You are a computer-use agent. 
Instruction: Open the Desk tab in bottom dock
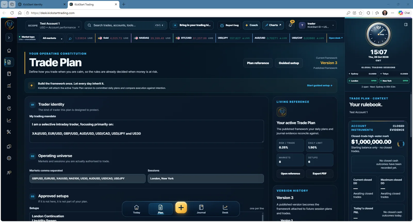click(225, 209)
